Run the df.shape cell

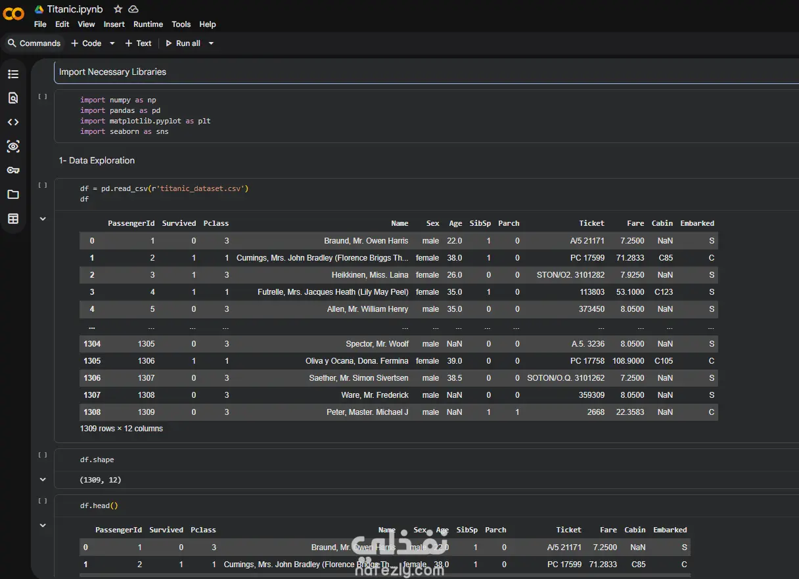tap(43, 455)
